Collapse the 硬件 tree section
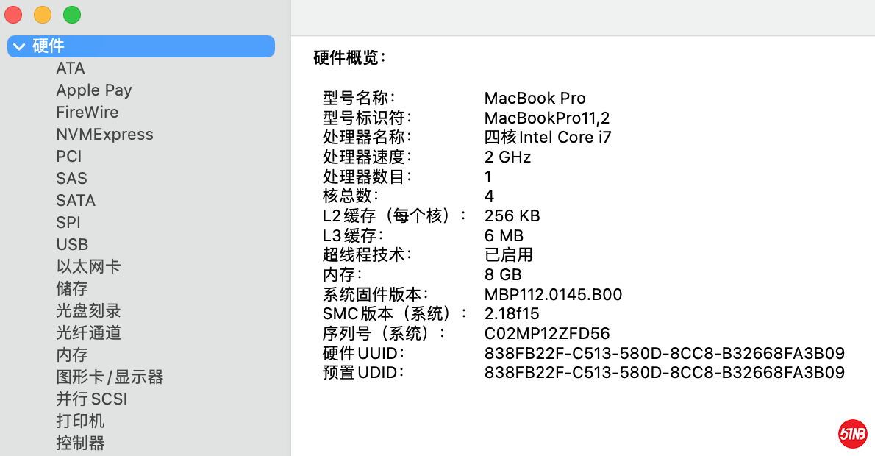Viewport: 875px width, 456px height. tap(19, 46)
